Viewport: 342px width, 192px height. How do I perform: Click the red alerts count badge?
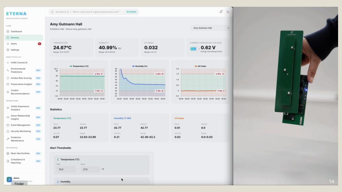(x=40, y=44)
